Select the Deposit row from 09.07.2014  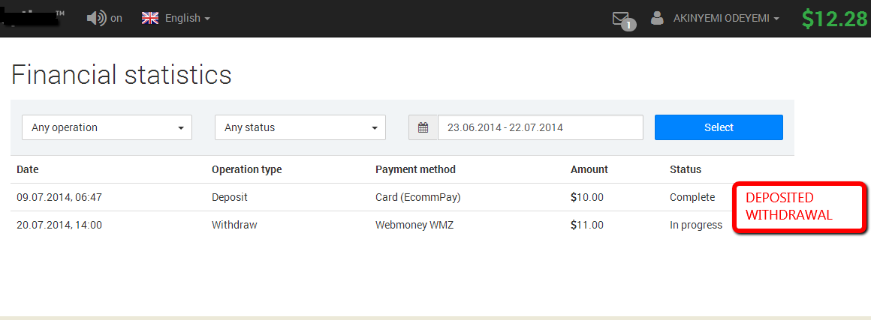click(402, 197)
